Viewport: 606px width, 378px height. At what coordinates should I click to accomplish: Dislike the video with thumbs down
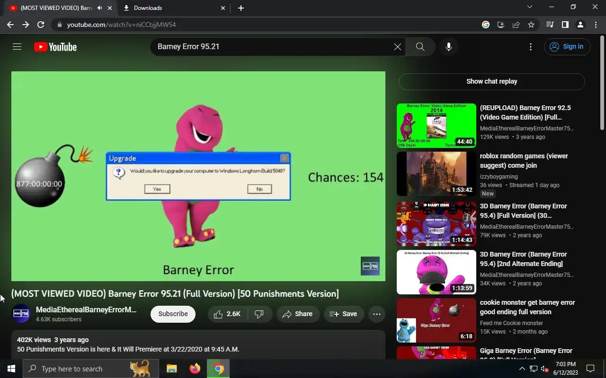click(259, 314)
